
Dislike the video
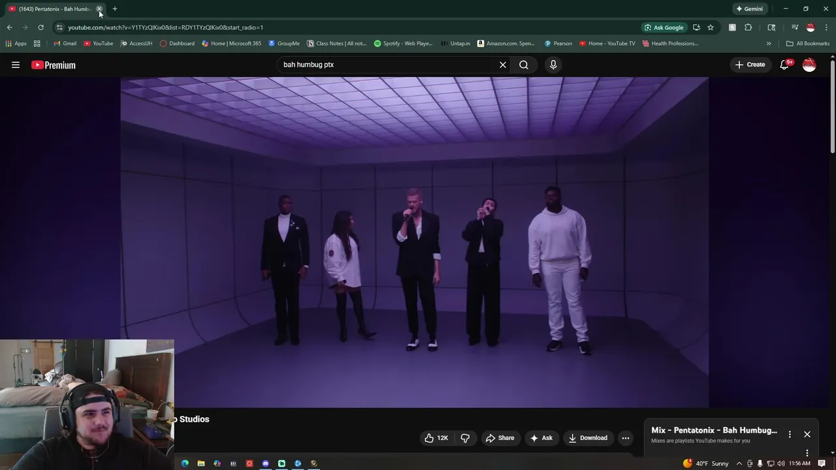pos(465,438)
